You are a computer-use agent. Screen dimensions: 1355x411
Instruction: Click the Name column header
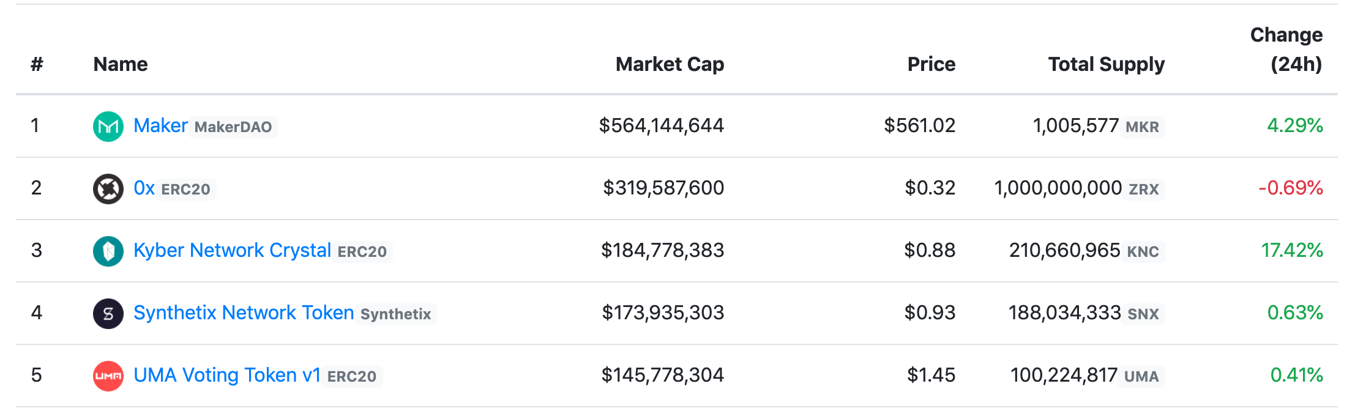pyautogui.click(x=121, y=64)
